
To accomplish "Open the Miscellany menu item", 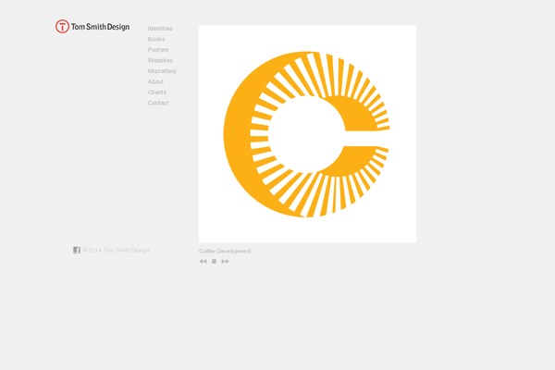I will [162, 71].
